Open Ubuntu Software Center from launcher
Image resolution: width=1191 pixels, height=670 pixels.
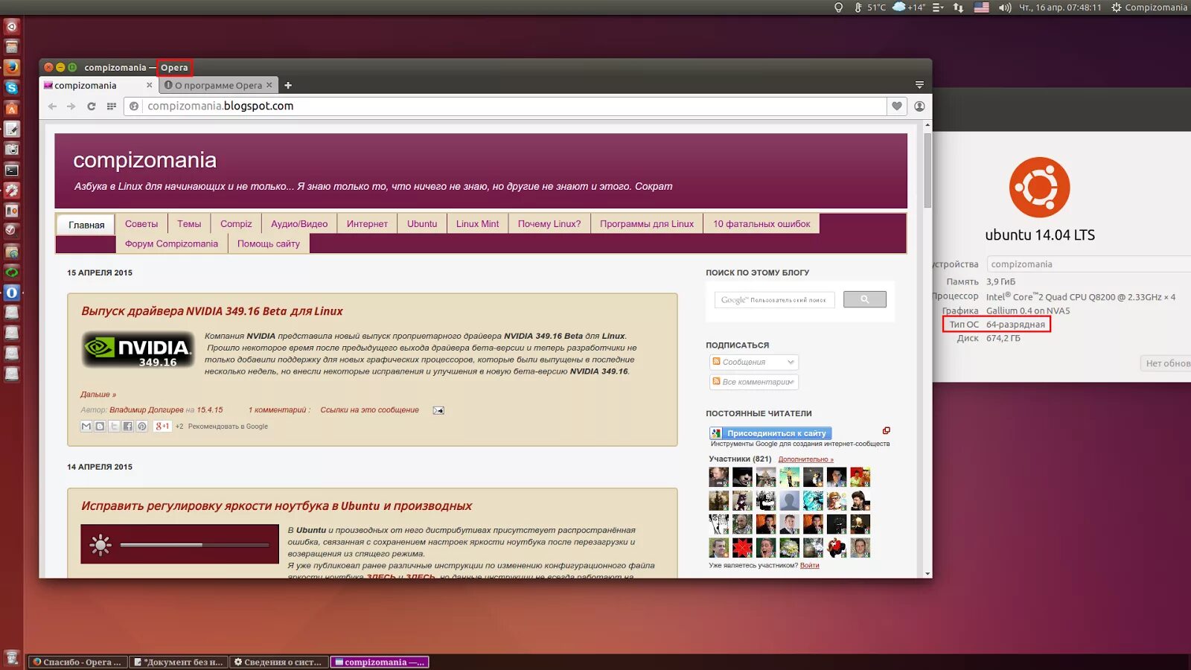pos(11,109)
